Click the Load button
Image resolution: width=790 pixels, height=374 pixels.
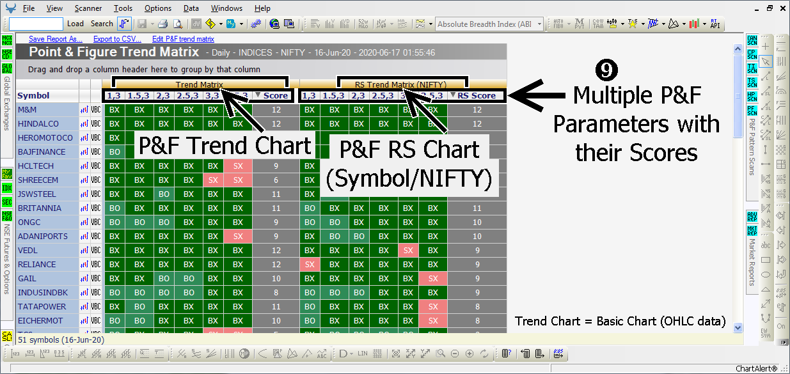pyautogui.click(x=75, y=24)
